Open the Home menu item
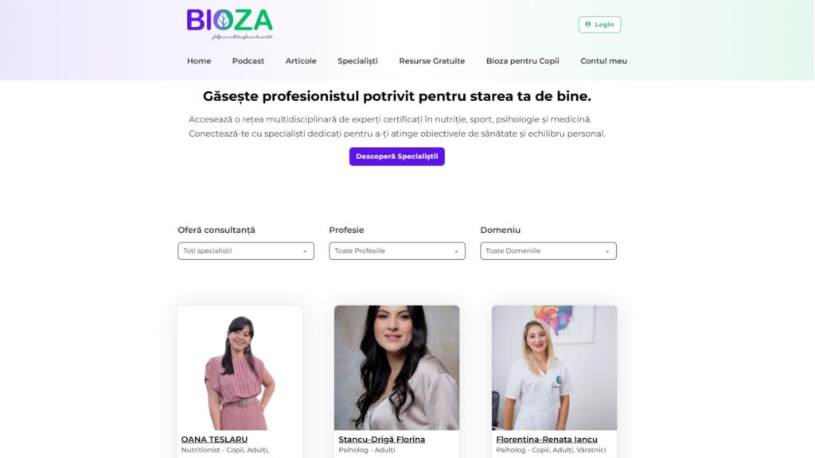The width and height of the screenshot is (815, 458). (199, 60)
